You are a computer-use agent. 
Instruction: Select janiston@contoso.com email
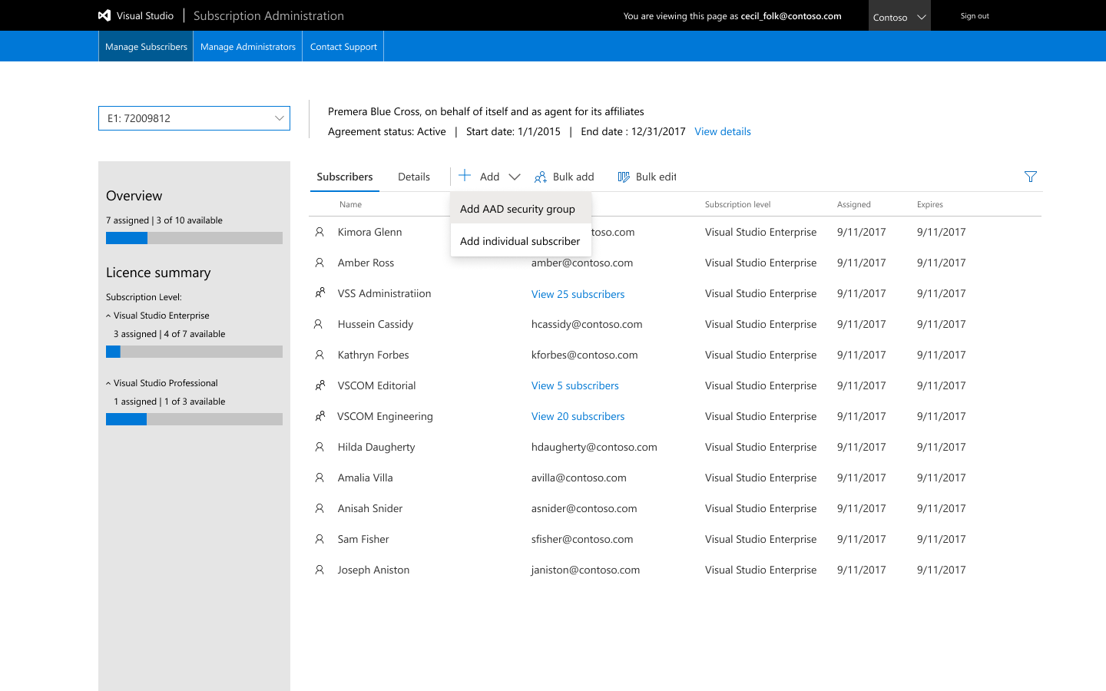tap(585, 570)
